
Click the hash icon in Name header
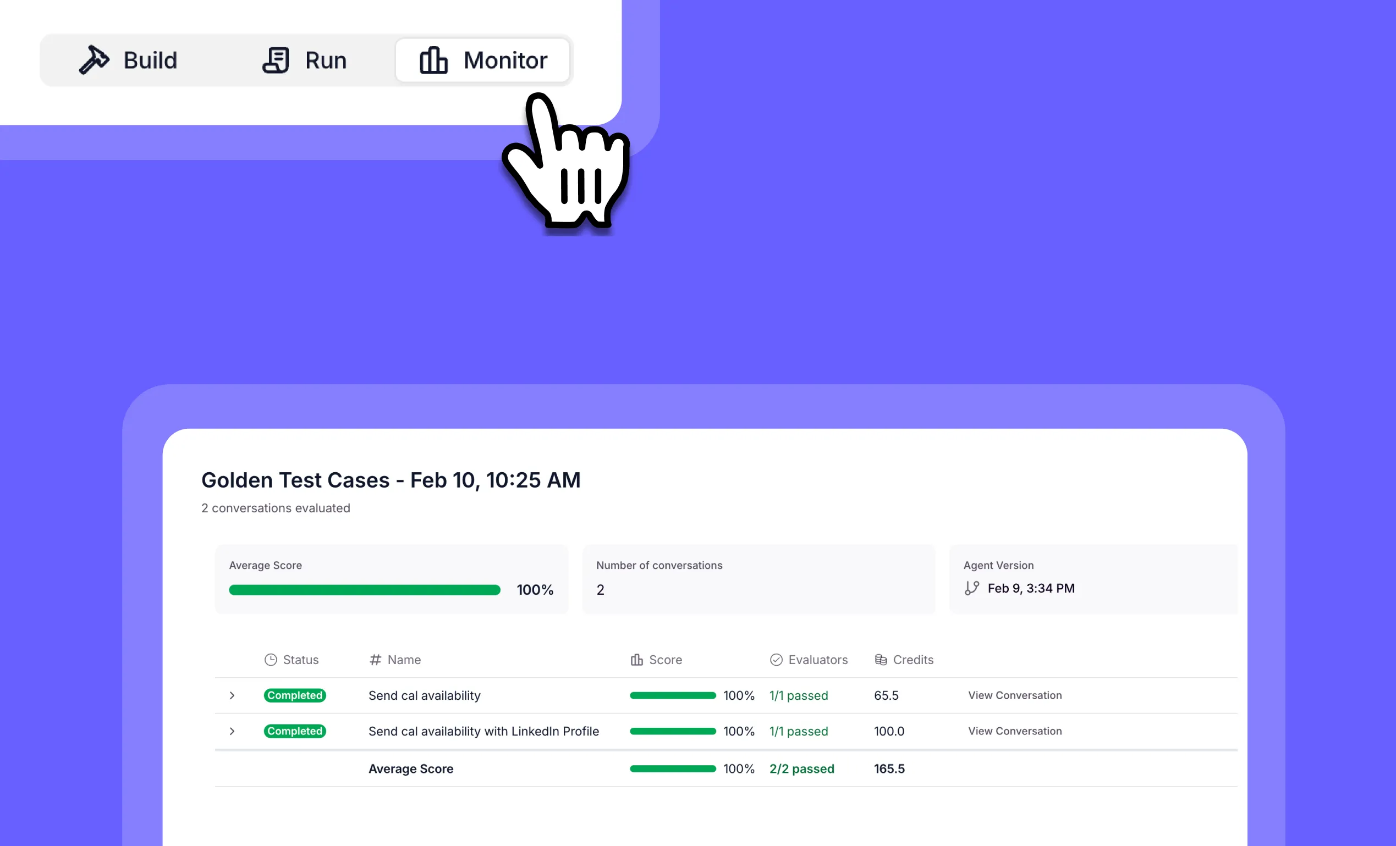click(x=375, y=660)
